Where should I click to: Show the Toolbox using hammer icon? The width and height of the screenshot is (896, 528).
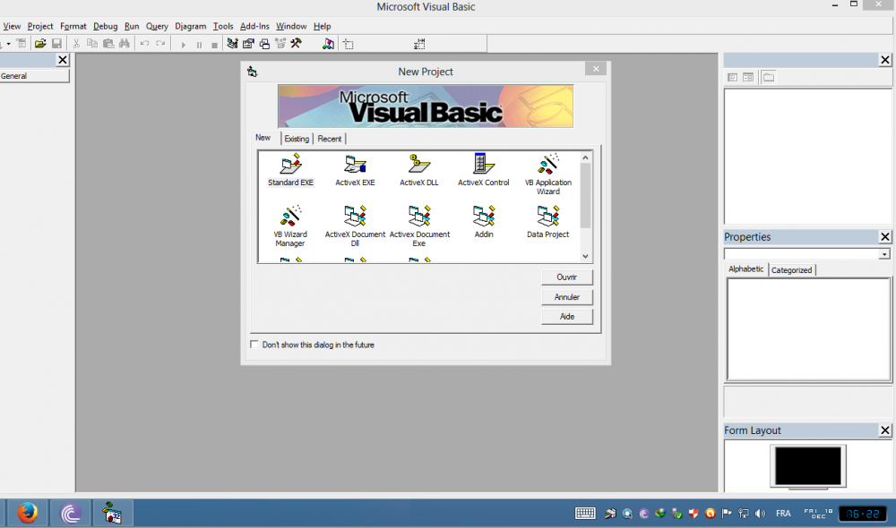click(x=296, y=43)
